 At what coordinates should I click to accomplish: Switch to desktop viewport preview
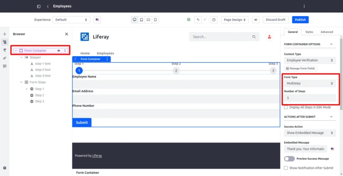[x=134, y=20]
